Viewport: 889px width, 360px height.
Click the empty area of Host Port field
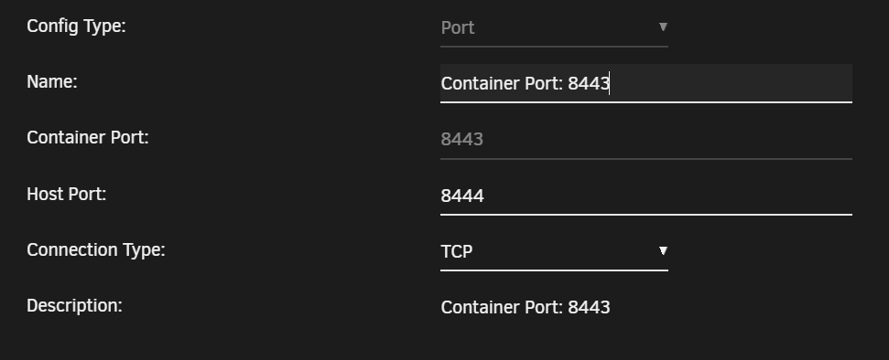click(669, 196)
